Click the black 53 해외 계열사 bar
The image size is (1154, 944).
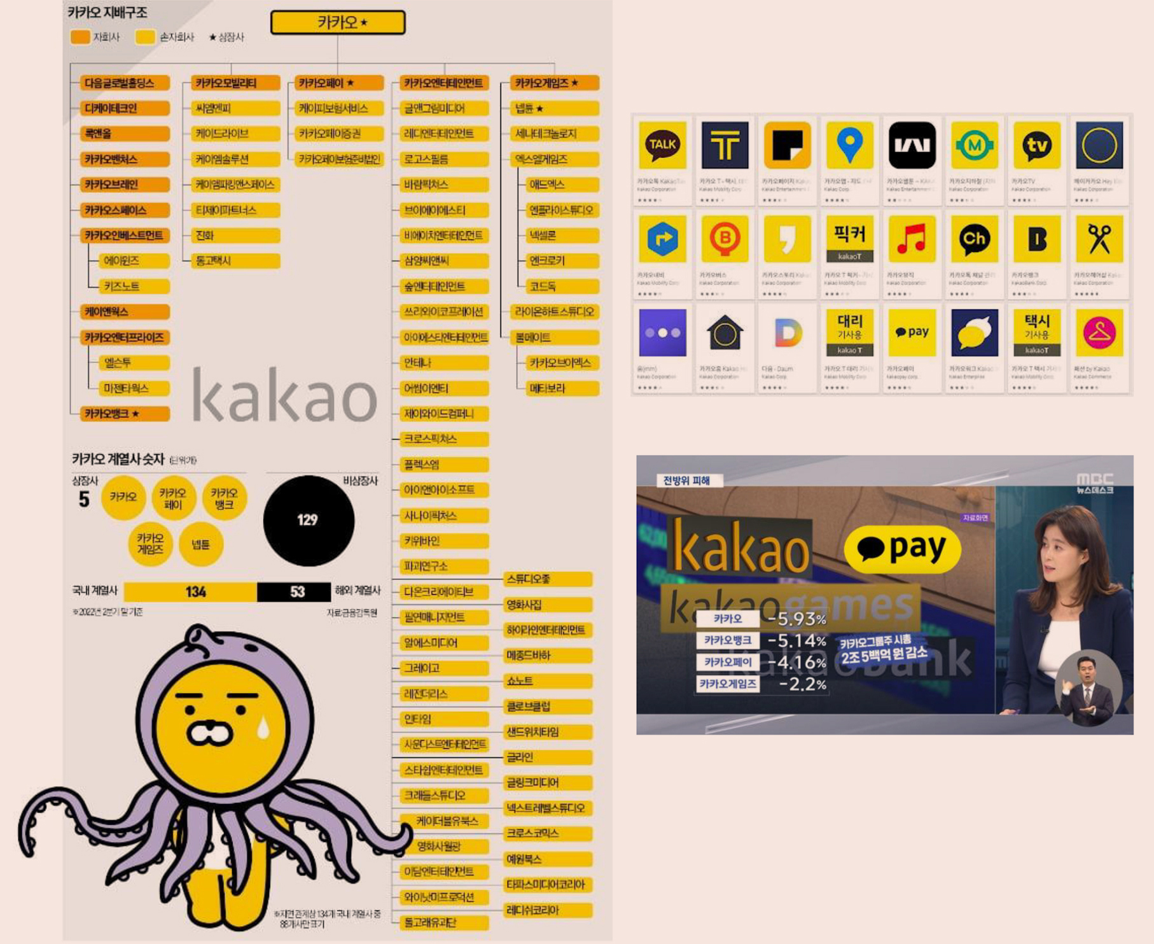coord(294,592)
